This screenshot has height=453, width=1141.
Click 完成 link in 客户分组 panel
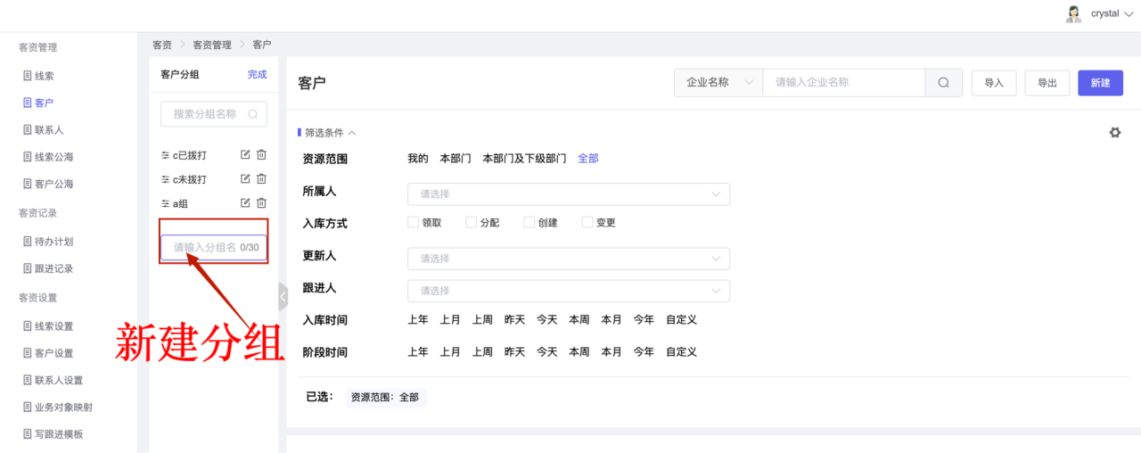pyautogui.click(x=257, y=75)
